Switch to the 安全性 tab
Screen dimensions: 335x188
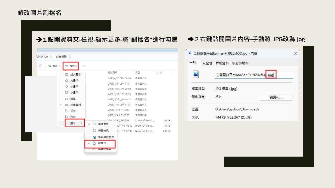click(207, 63)
